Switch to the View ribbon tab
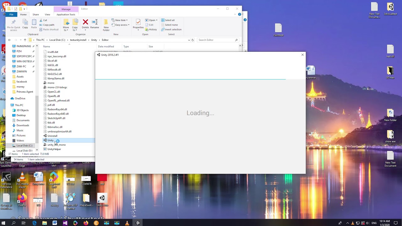 [47, 14]
